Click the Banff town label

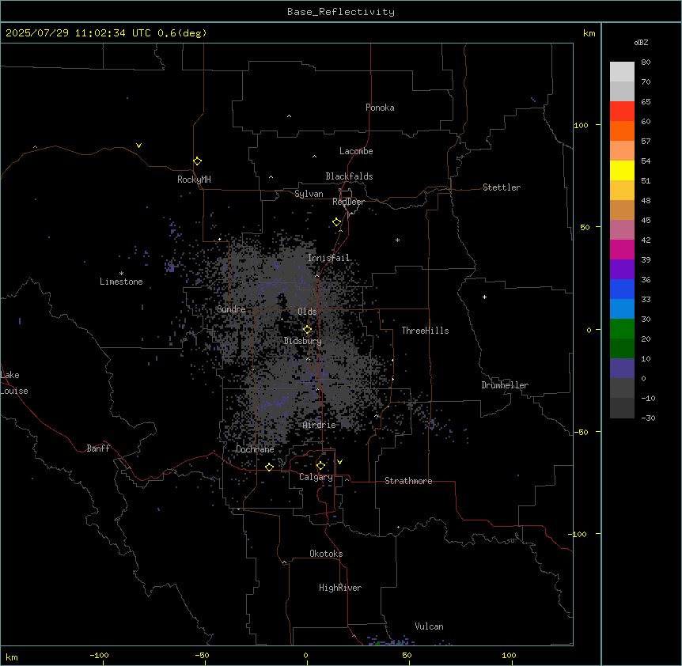[98, 448]
